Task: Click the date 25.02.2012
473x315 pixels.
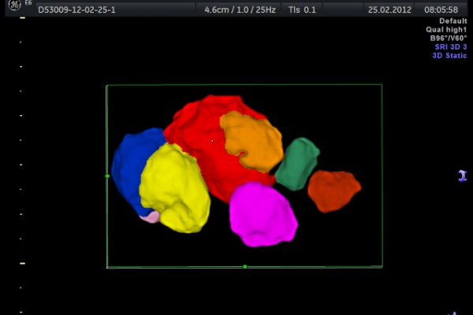Action: point(389,10)
